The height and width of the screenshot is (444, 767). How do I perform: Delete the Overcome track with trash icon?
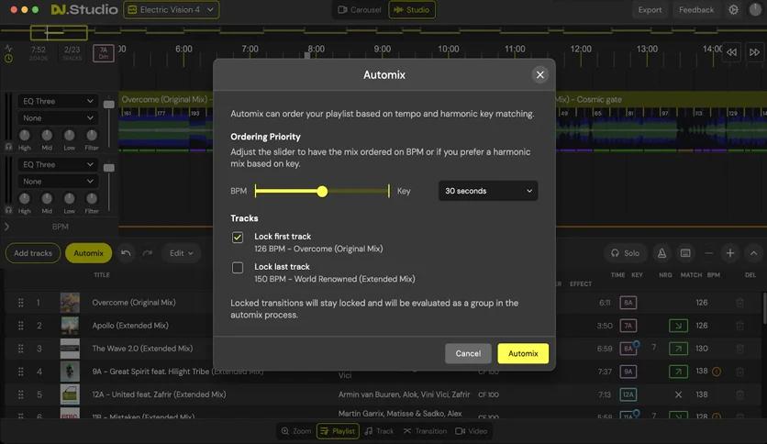coord(739,303)
